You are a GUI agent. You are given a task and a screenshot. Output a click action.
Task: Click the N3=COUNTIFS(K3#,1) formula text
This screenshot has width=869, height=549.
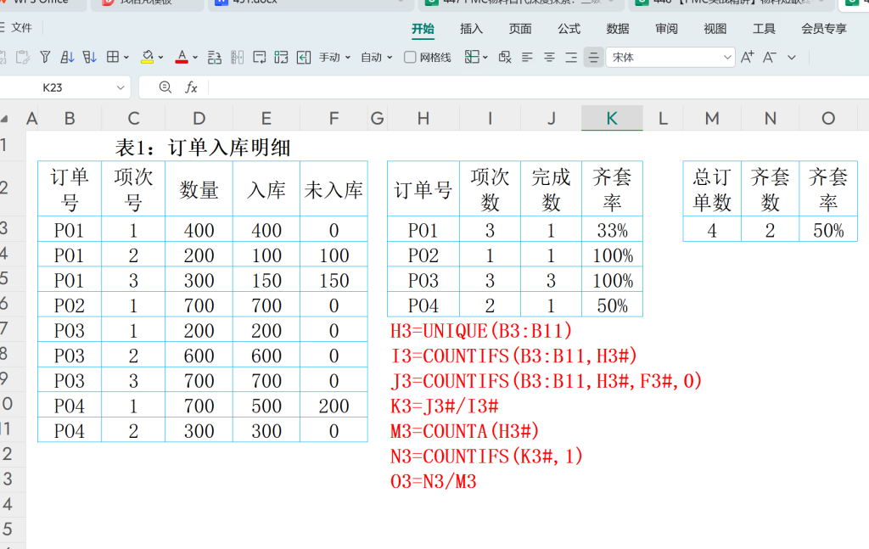tap(486, 457)
